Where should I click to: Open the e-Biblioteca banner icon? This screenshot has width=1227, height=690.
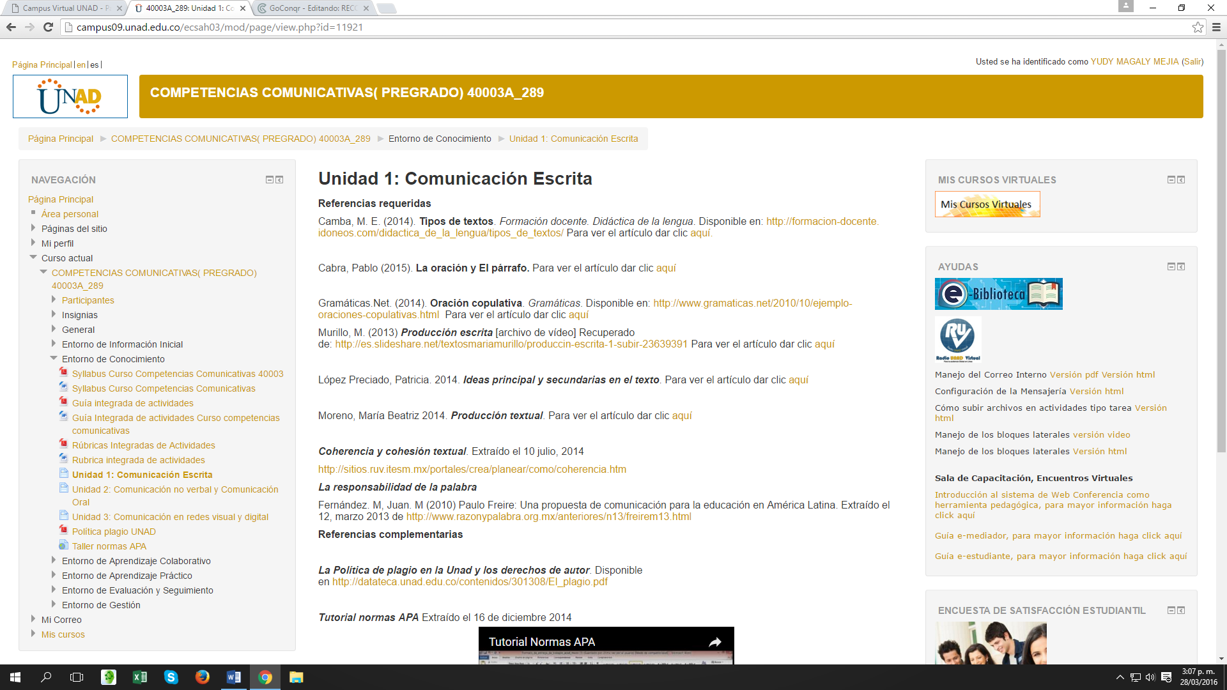click(998, 294)
